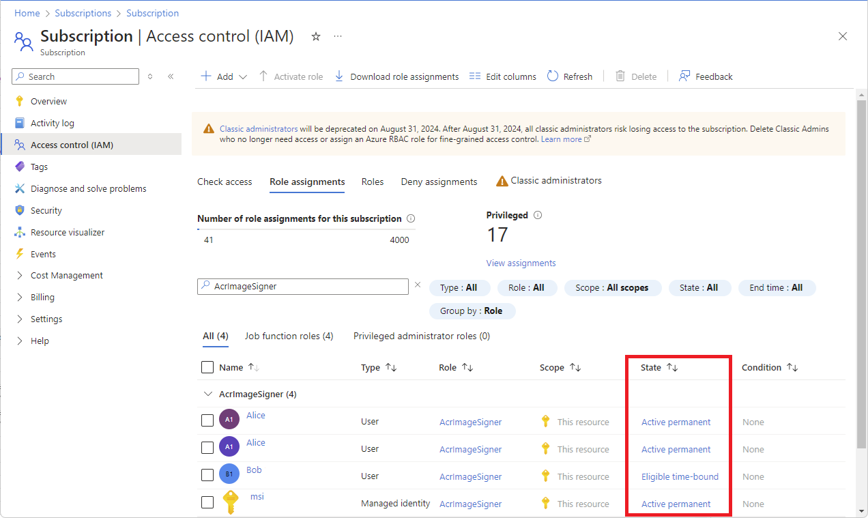Image resolution: width=868 pixels, height=518 pixels.
Task: Click the Download role assignments arrow icon
Action: (339, 76)
